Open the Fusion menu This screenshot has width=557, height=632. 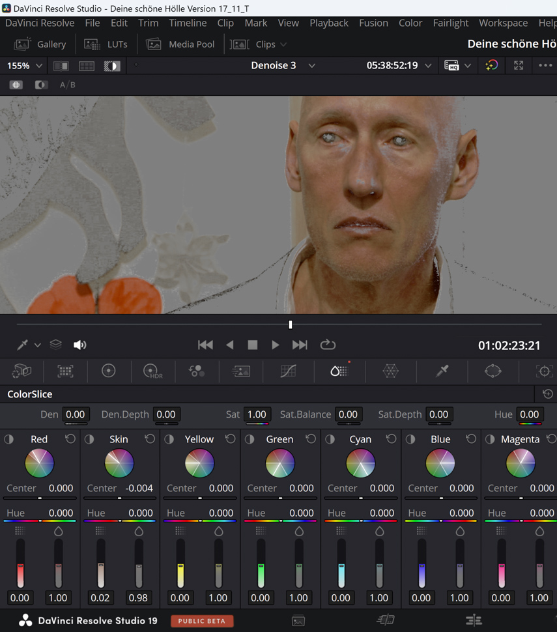(x=374, y=23)
